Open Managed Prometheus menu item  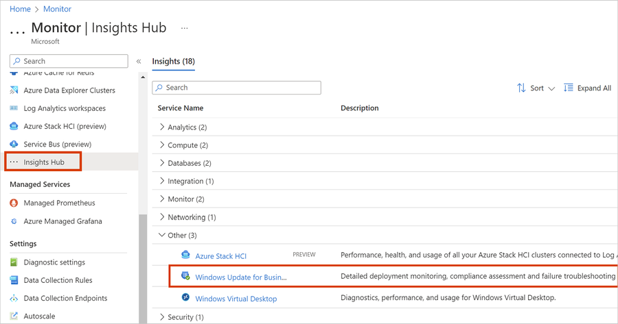[59, 203]
